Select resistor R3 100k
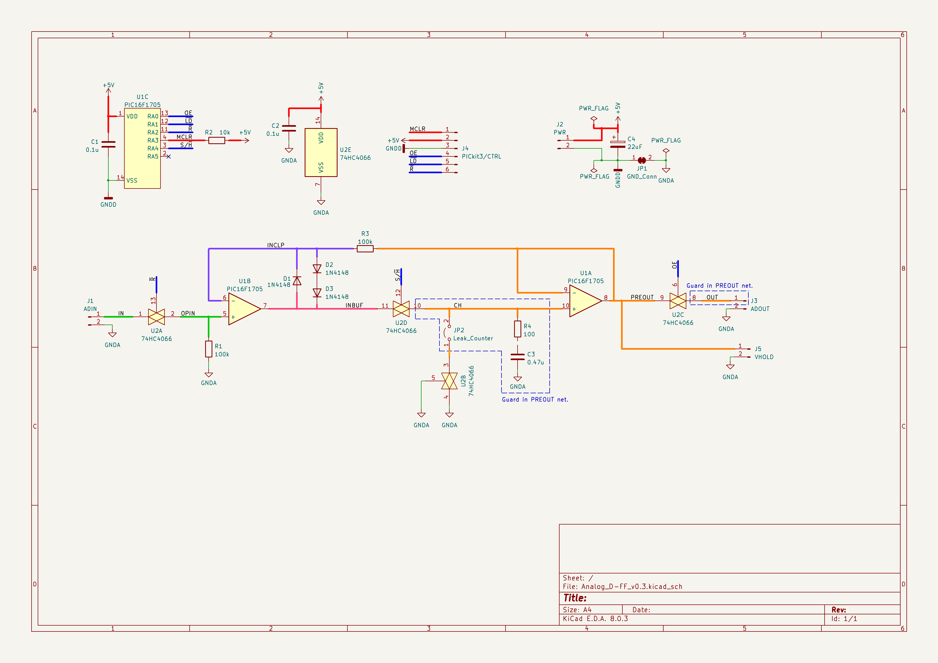This screenshot has width=938, height=663. pos(365,249)
